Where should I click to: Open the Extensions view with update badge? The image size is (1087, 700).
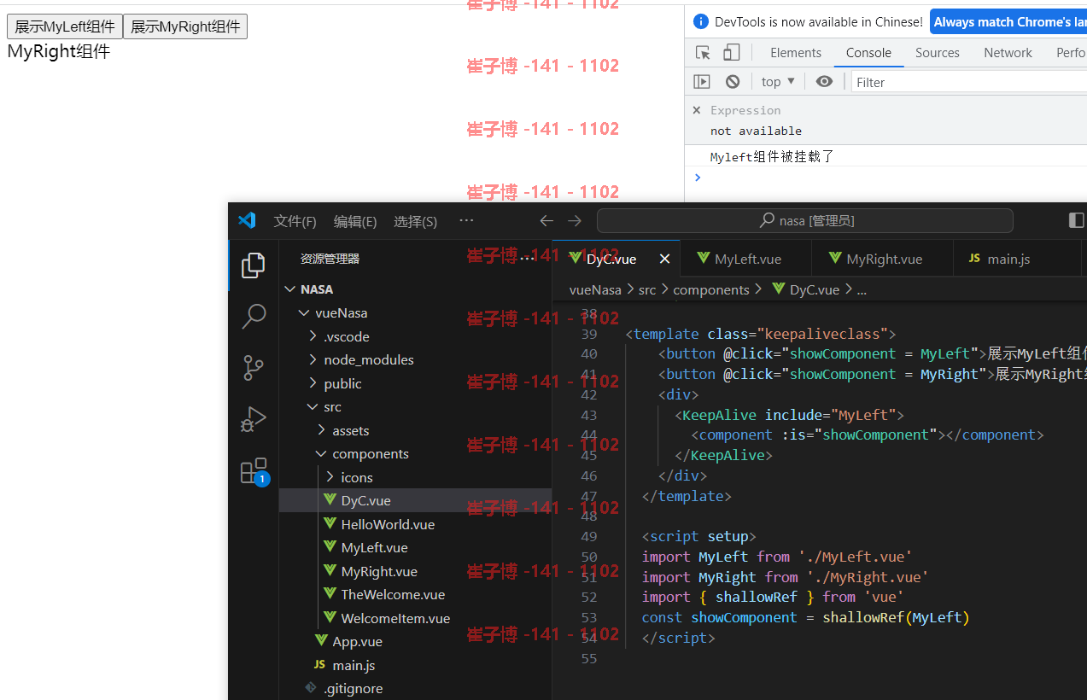coord(254,471)
